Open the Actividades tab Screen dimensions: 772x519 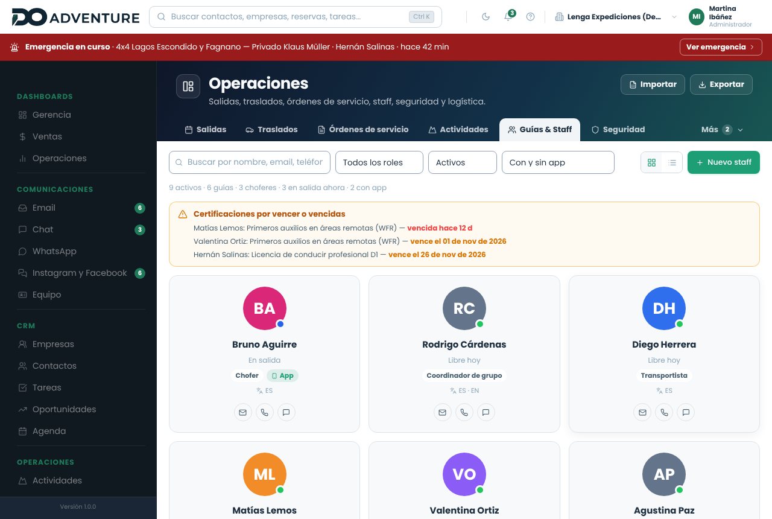pos(458,130)
